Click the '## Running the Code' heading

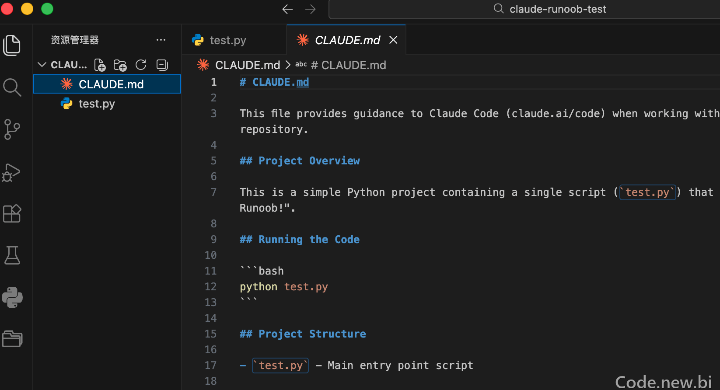coord(300,240)
